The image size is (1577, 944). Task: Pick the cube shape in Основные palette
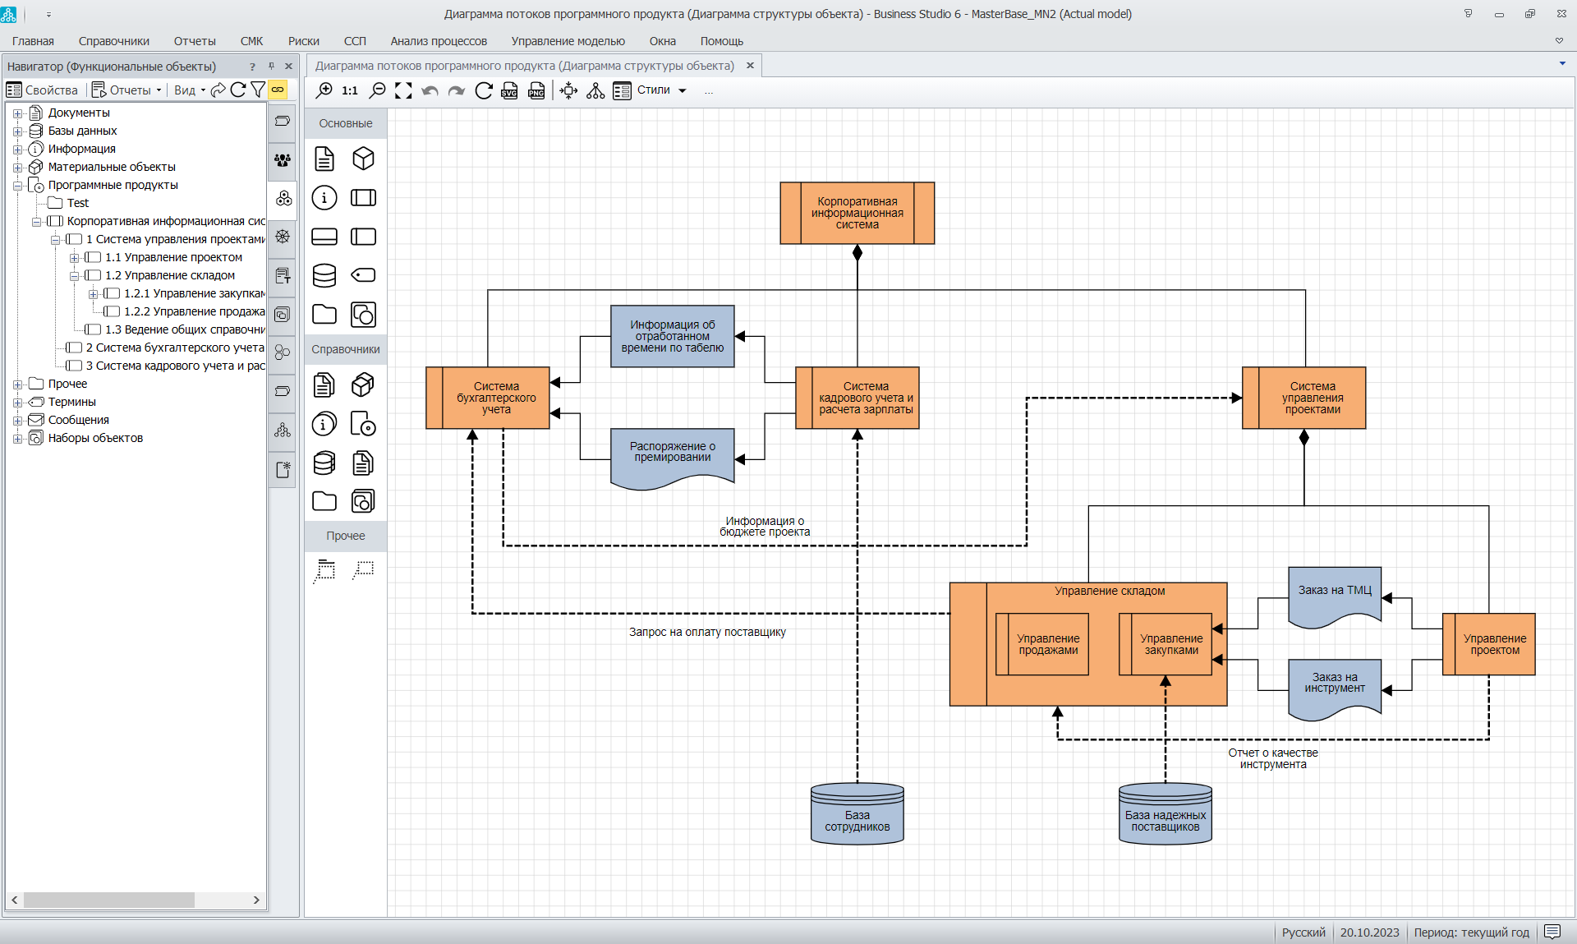(x=363, y=159)
